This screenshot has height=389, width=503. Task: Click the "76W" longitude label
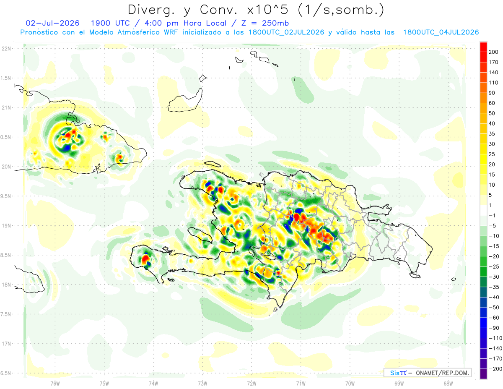[x=55, y=383]
